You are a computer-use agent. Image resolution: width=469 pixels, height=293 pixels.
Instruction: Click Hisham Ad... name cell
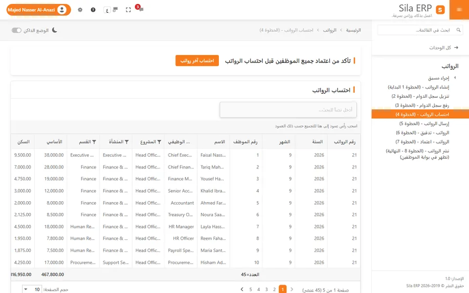coord(213,263)
